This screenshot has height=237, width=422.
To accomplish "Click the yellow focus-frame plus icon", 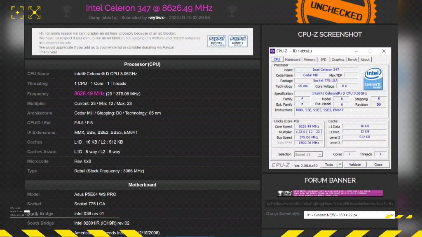I will tap(17, 12).
